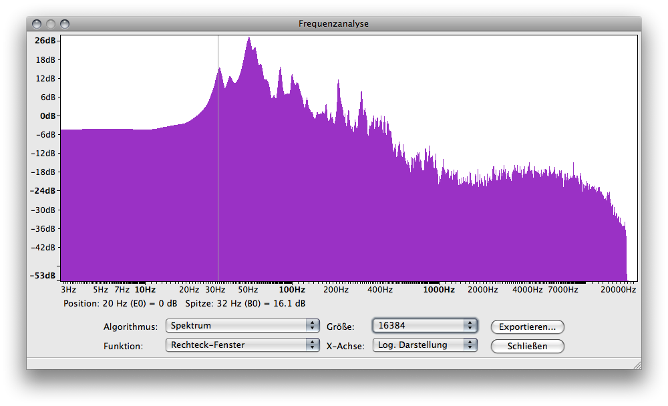Click the 100Hz label on the frequency axis

click(292, 290)
